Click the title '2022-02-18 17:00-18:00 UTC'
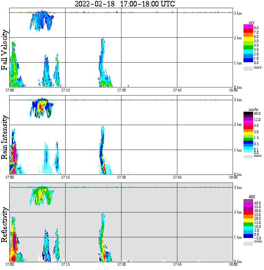Viewport: 264px width, 270px height. [125, 4]
